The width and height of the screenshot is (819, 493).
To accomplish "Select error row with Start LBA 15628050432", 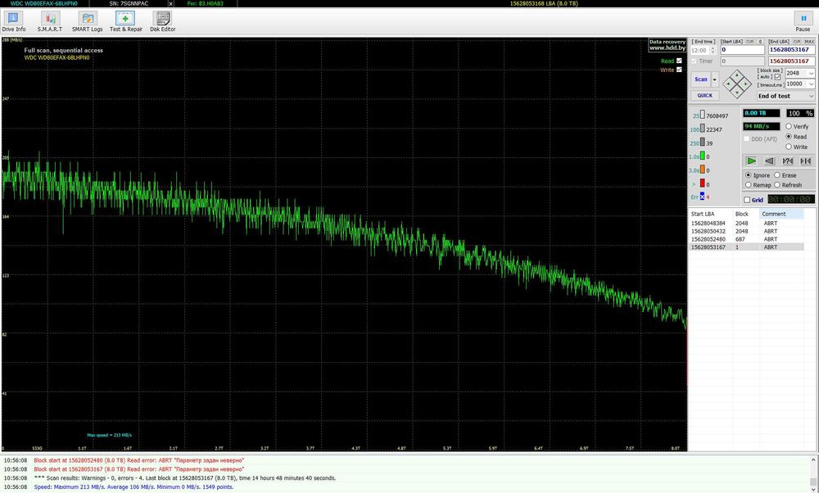I will 709,232.
